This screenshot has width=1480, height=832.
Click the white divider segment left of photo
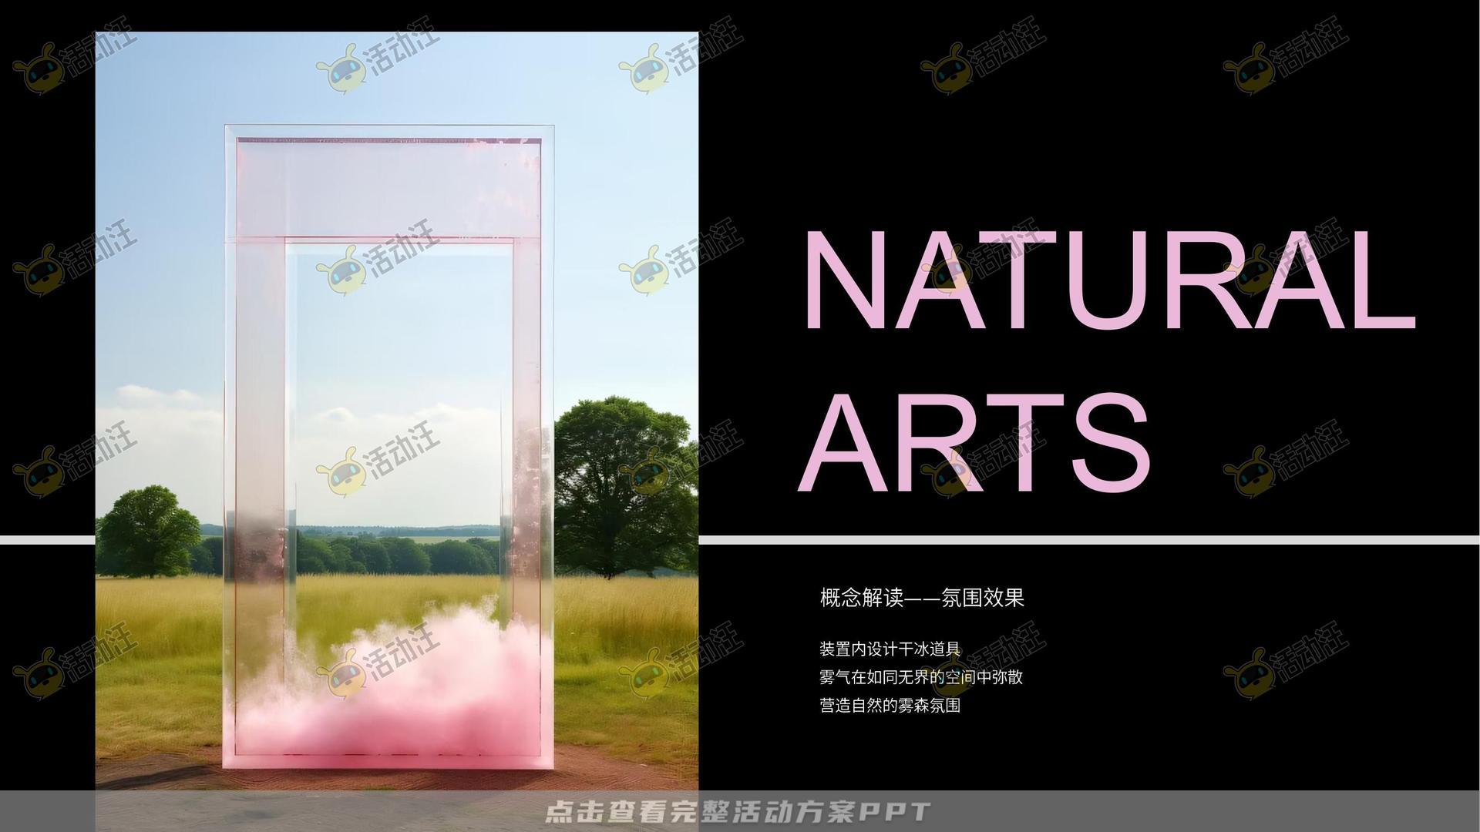click(46, 540)
